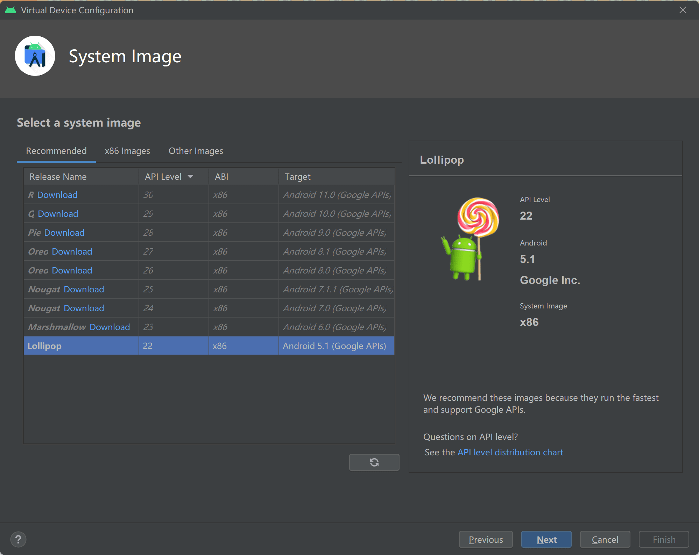
Task: Download Marshmallow system image
Action: click(x=110, y=327)
